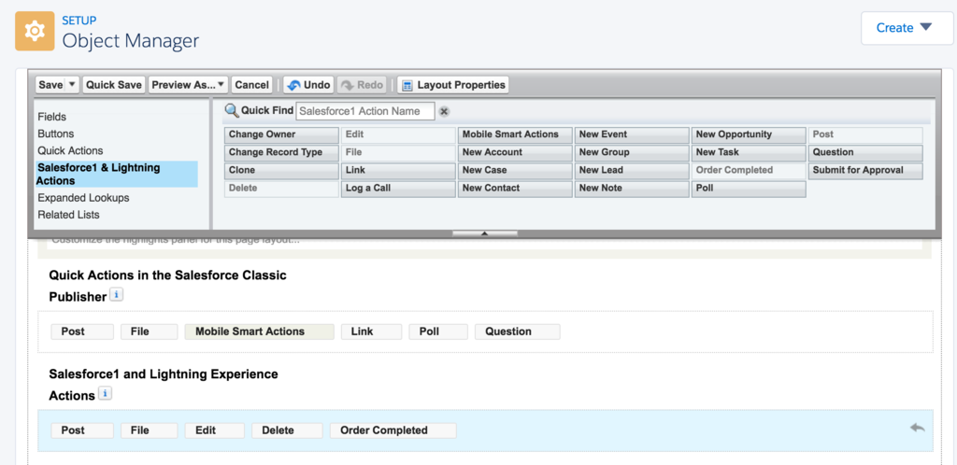Collapse the palette using the handle arrow

485,233
